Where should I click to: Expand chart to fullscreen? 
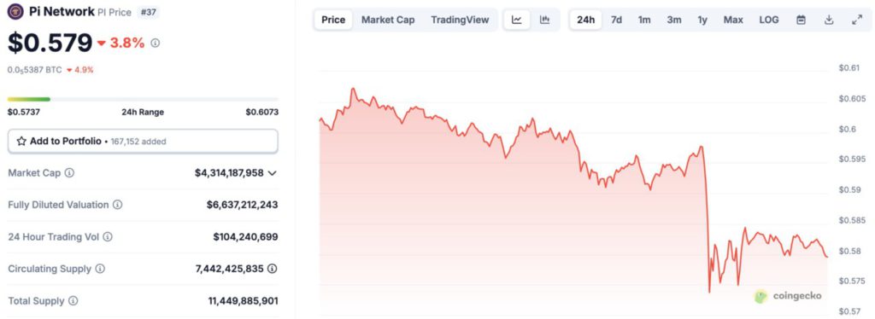click(x=856, y=20)
